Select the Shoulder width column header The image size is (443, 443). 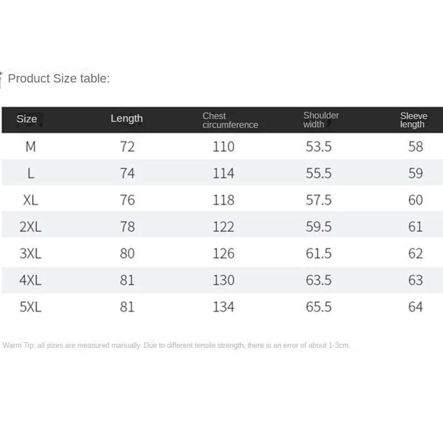321,120
